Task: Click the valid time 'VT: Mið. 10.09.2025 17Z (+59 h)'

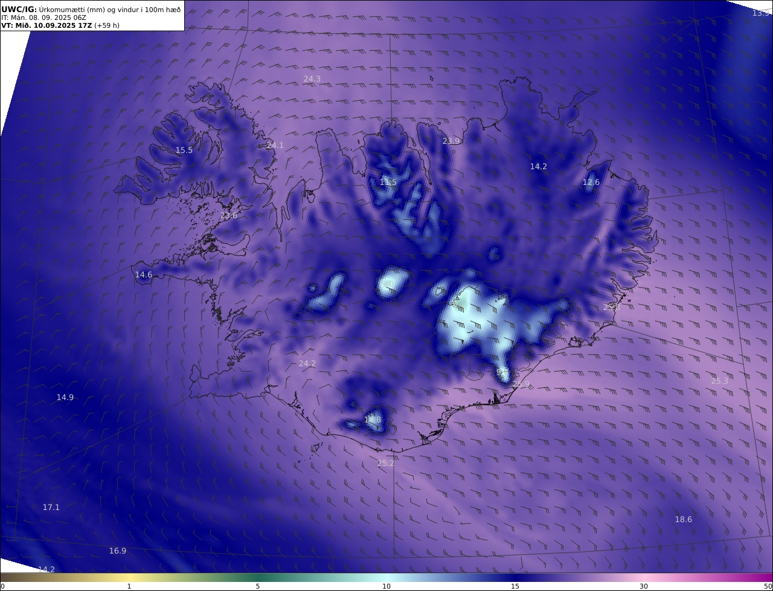Action: (60, 25)
